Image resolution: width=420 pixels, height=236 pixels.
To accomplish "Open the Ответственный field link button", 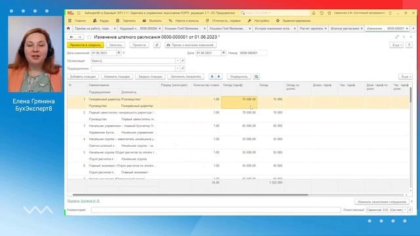I will (x=410, y=210).
